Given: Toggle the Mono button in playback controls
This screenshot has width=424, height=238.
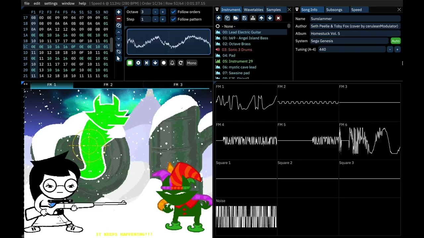Looking at the screenshot, I should click(x=191, y=63).
